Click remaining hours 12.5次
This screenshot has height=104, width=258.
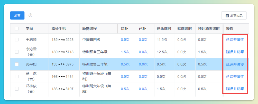tap(162, 52)
